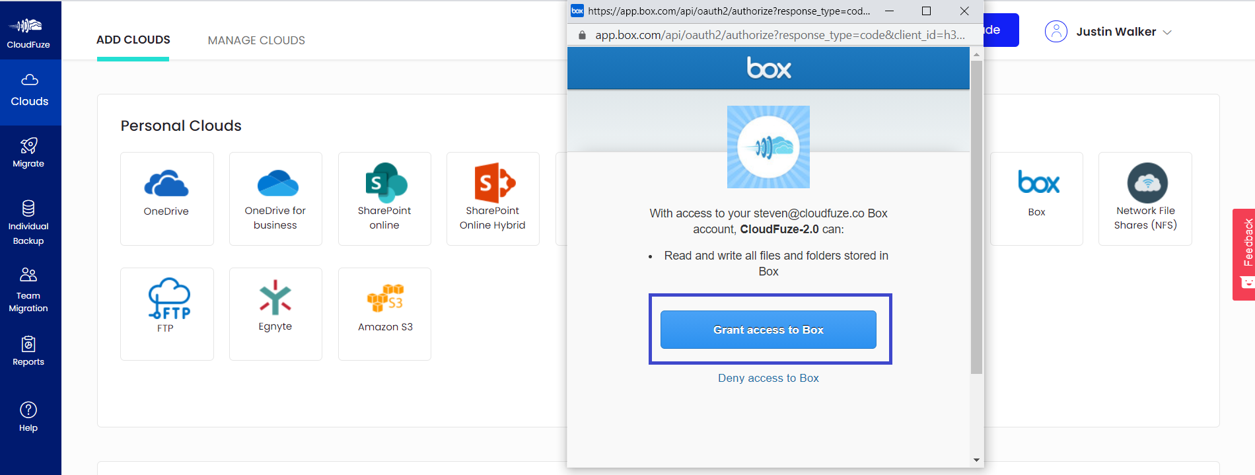Click the popup URL address bar
The image size is (1255, 475).
779,35
